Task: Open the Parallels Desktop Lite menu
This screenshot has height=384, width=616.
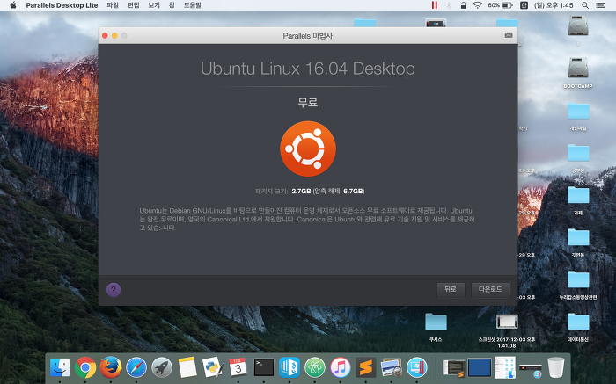Action: pos(62,5)
